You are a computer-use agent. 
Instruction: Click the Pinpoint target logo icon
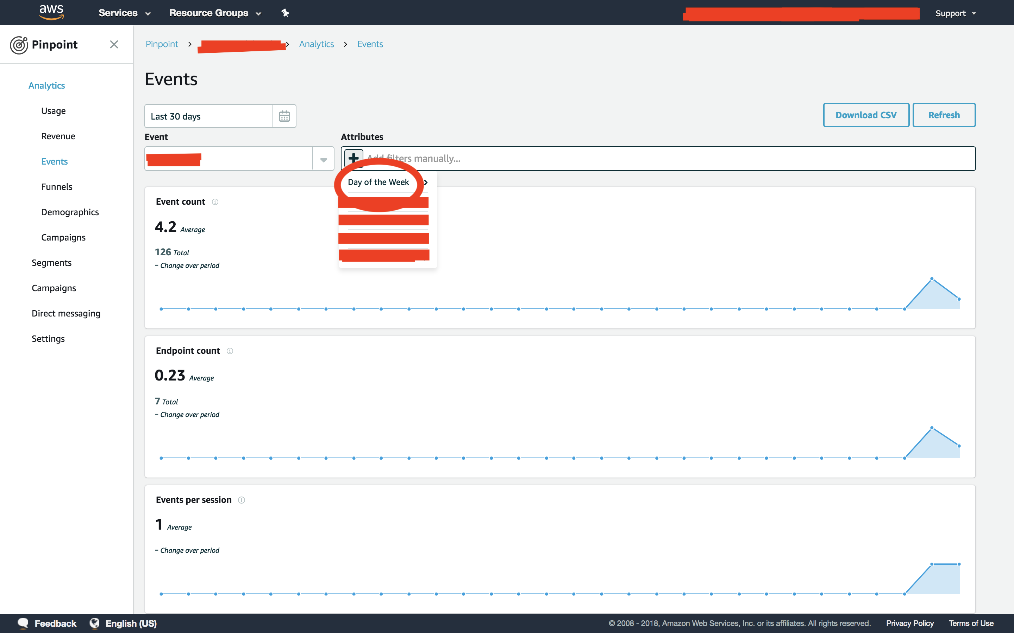click(x=19, y=45)
